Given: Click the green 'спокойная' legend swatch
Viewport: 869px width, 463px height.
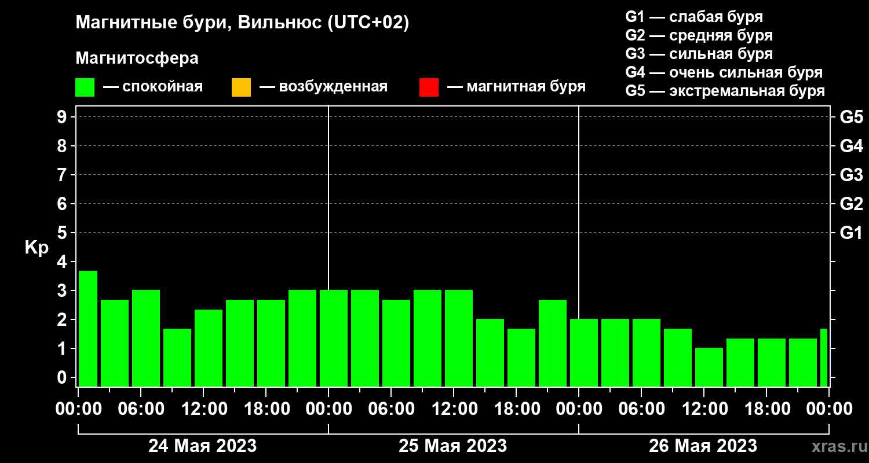Looking at the screenshot, I should [85, 87].
